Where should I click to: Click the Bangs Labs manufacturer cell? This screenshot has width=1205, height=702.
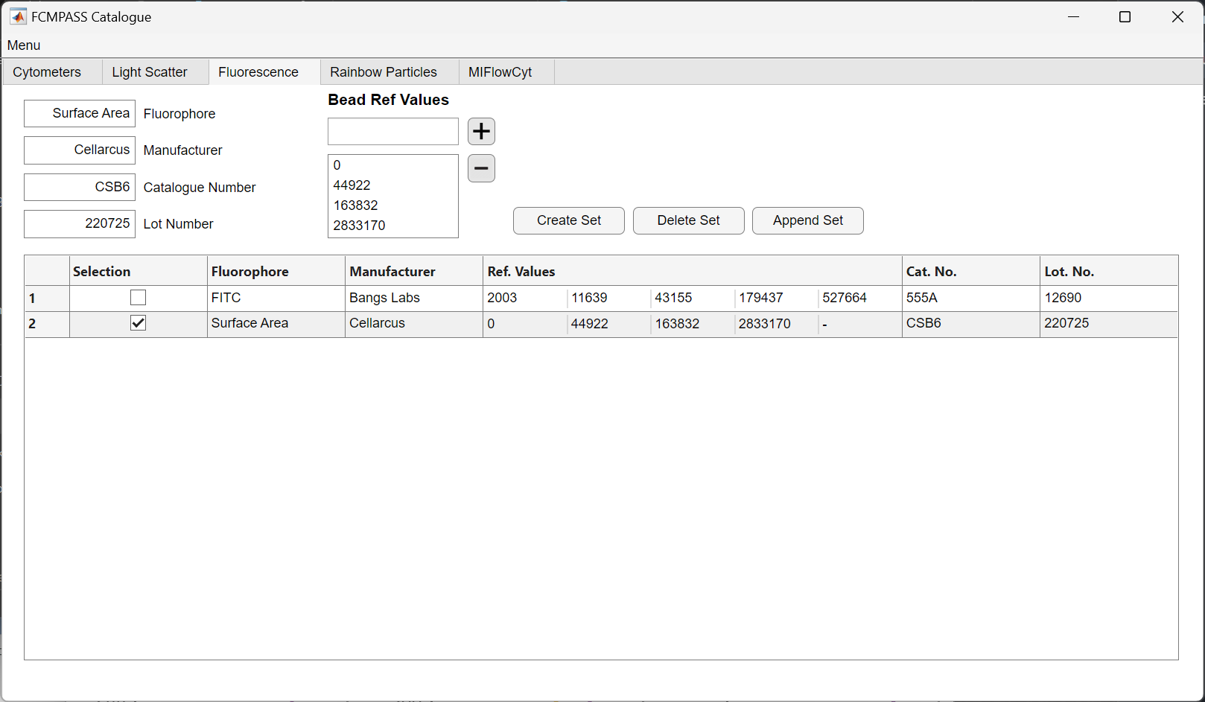414,298
